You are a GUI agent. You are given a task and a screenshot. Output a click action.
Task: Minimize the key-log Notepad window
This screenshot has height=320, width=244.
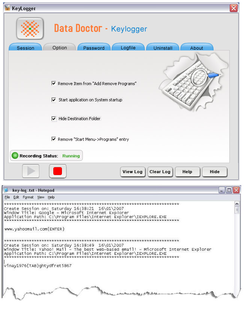pos(222,190)
